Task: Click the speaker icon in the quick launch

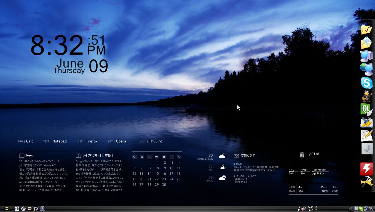Action: 17,209
